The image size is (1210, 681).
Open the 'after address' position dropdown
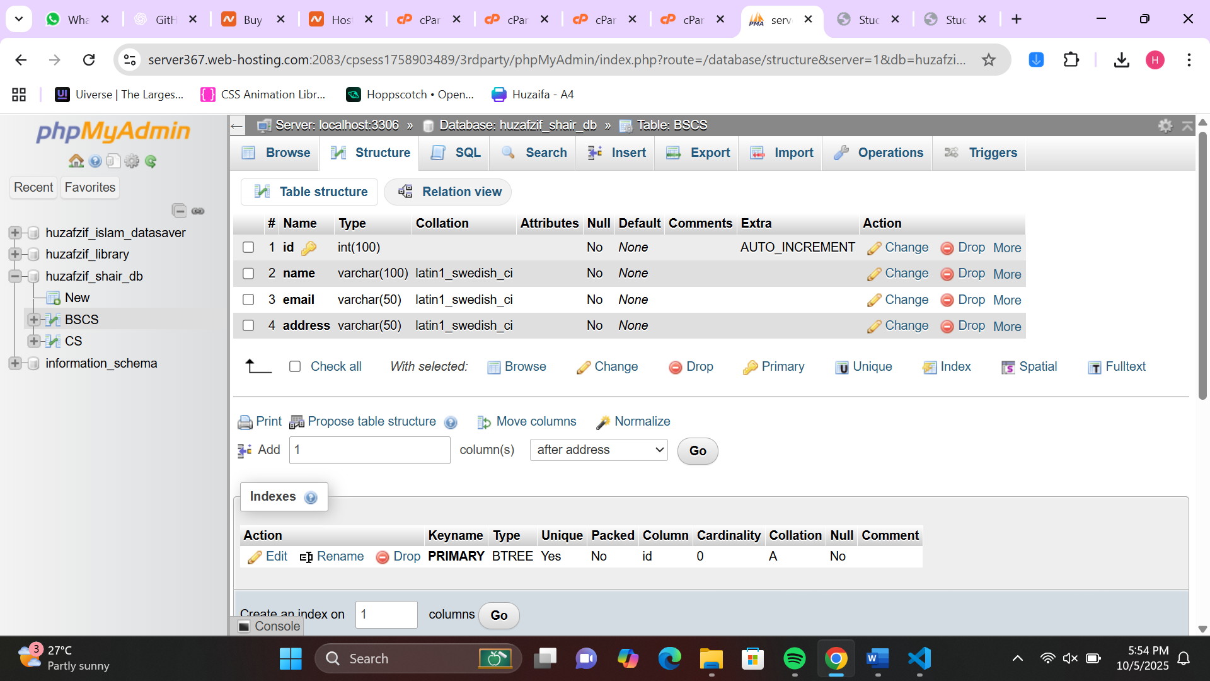[x=599, y=450]
